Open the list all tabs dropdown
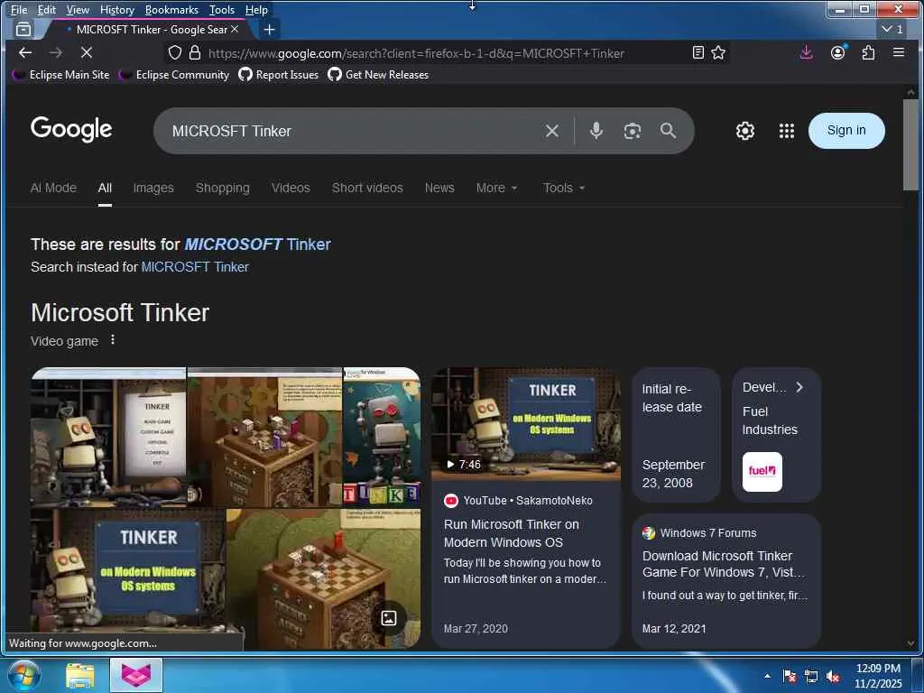The image size is (924, 693). [x=892, y=29]
